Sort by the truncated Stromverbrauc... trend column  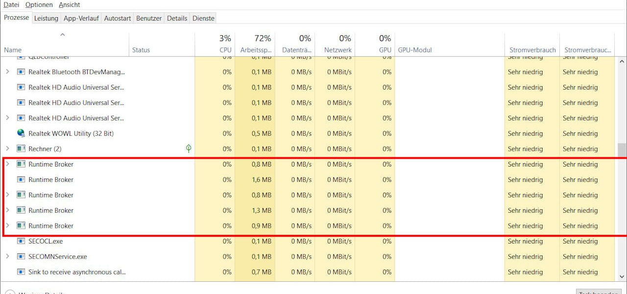coord(587,44)
